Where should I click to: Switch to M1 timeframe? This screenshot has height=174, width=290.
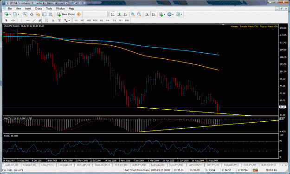pyautogui.click(x=76, y=20)
